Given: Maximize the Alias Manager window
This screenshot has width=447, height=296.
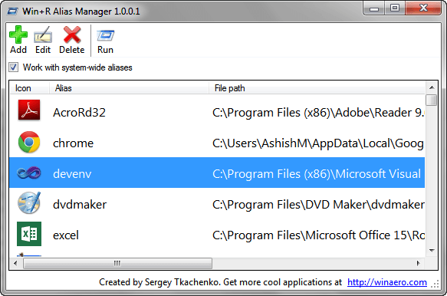Looking at the screenshot, I should 395,8.
